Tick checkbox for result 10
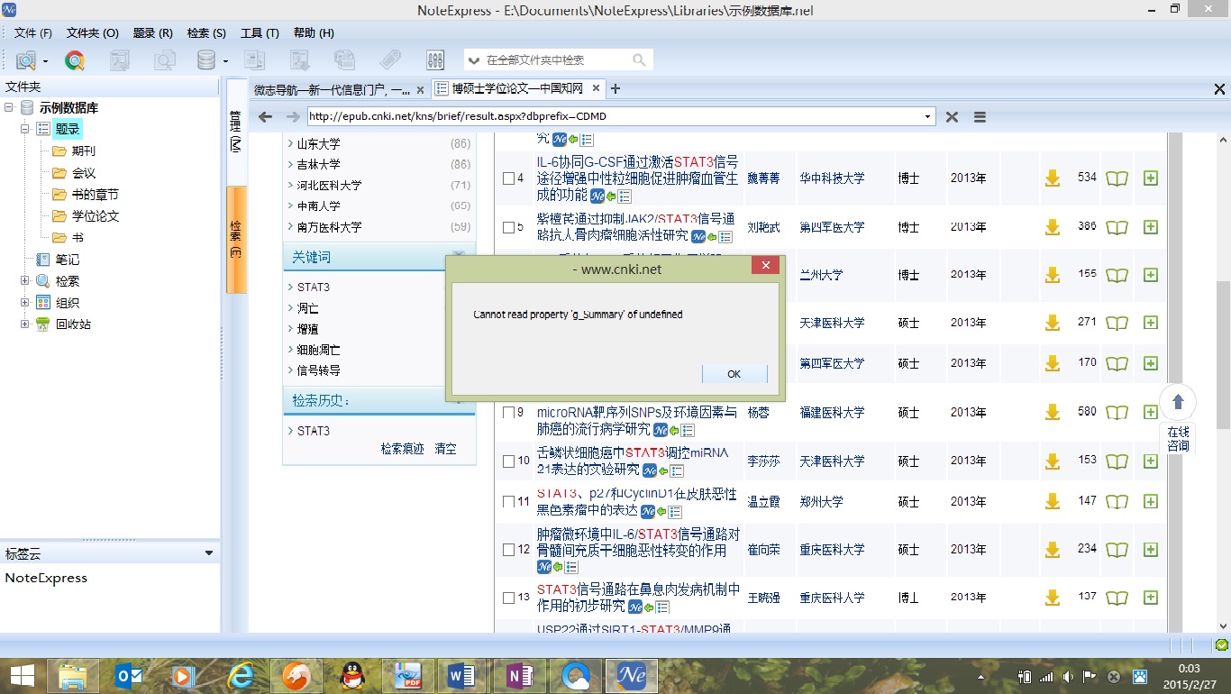The height and width of the screenshot is (694, 1231). [508, 461]
